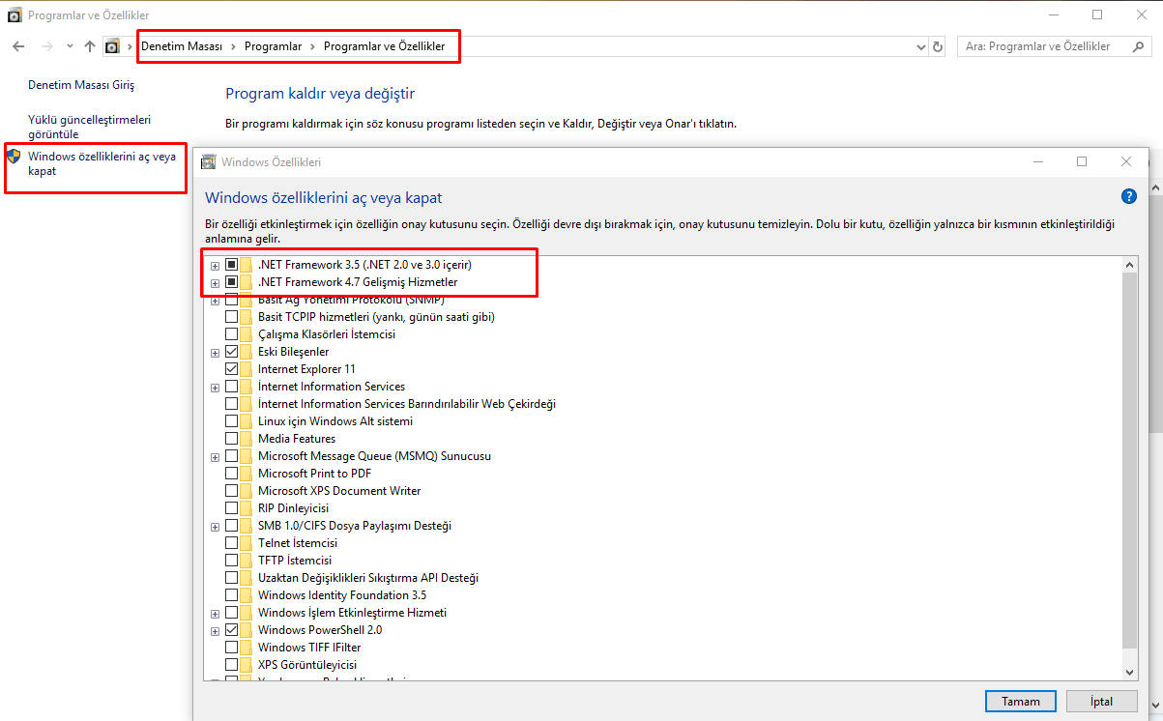This screenshot has height=721, width=1163.
Task: Click the Windows Özellikleri title bar icon
Action: [x=208, y=161]
